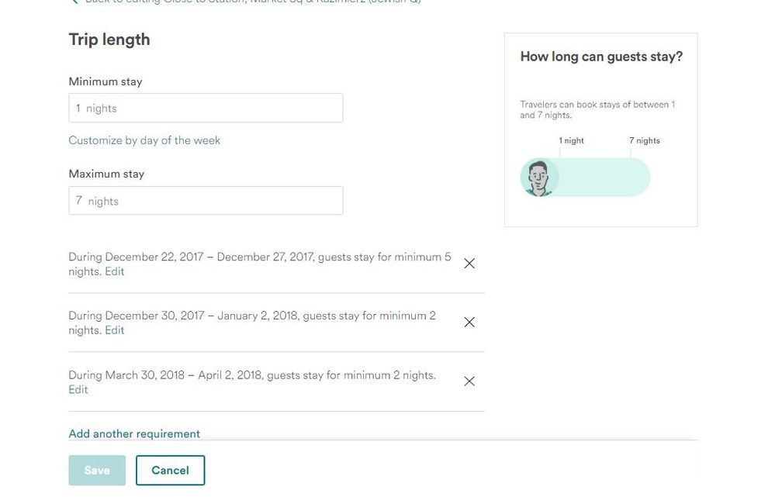This screenshot has width=775, height=497.
Task: Go back to editing the listing
Action: tap(248, 2)
